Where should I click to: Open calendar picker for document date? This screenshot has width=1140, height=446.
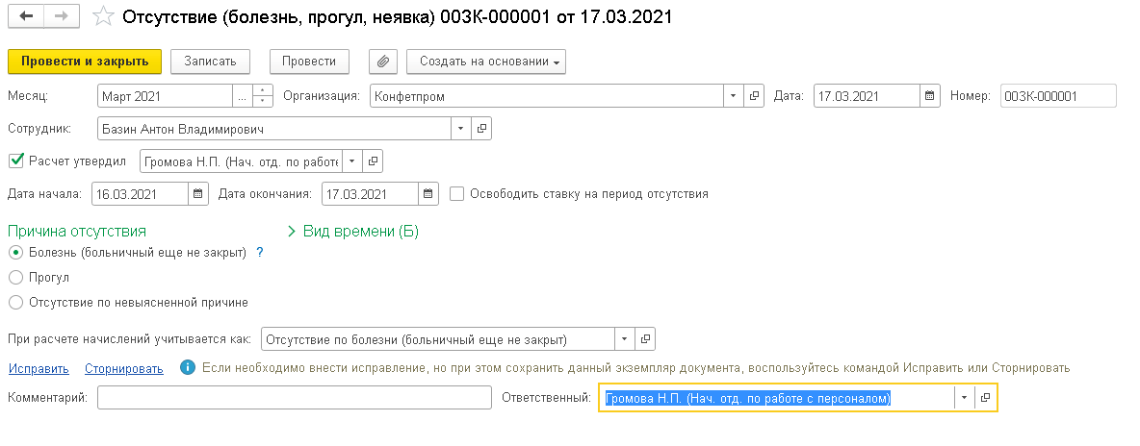930,96
